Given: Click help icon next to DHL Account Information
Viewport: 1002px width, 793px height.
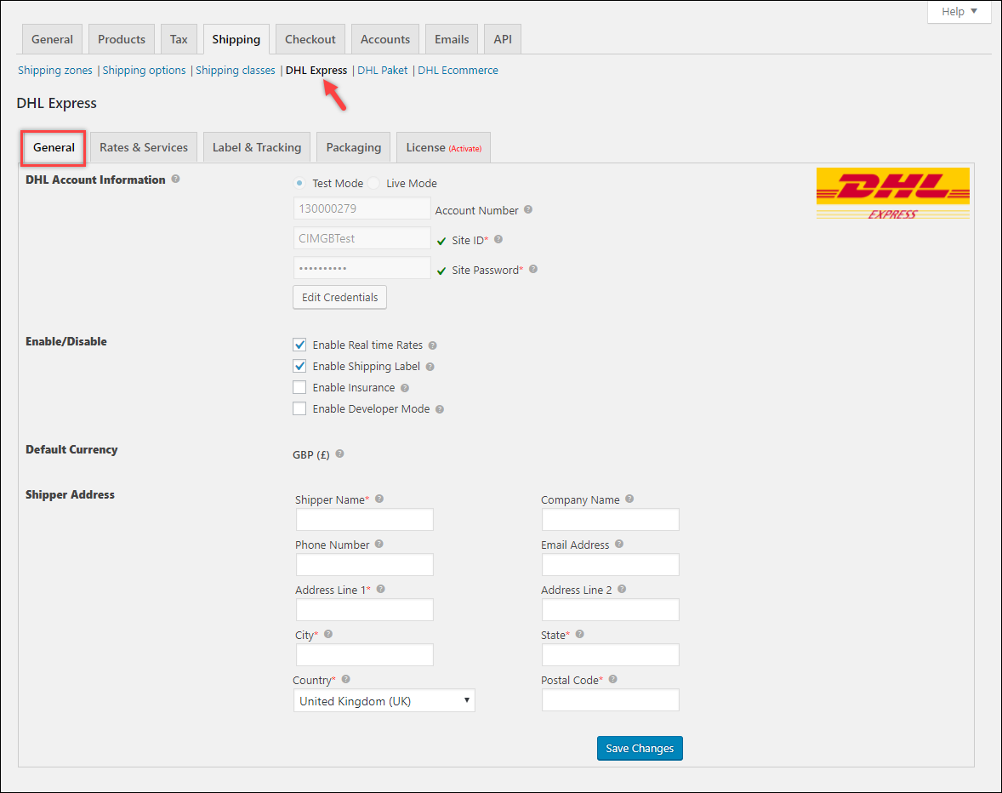Looking at the screenshot, I should point(175,179).
